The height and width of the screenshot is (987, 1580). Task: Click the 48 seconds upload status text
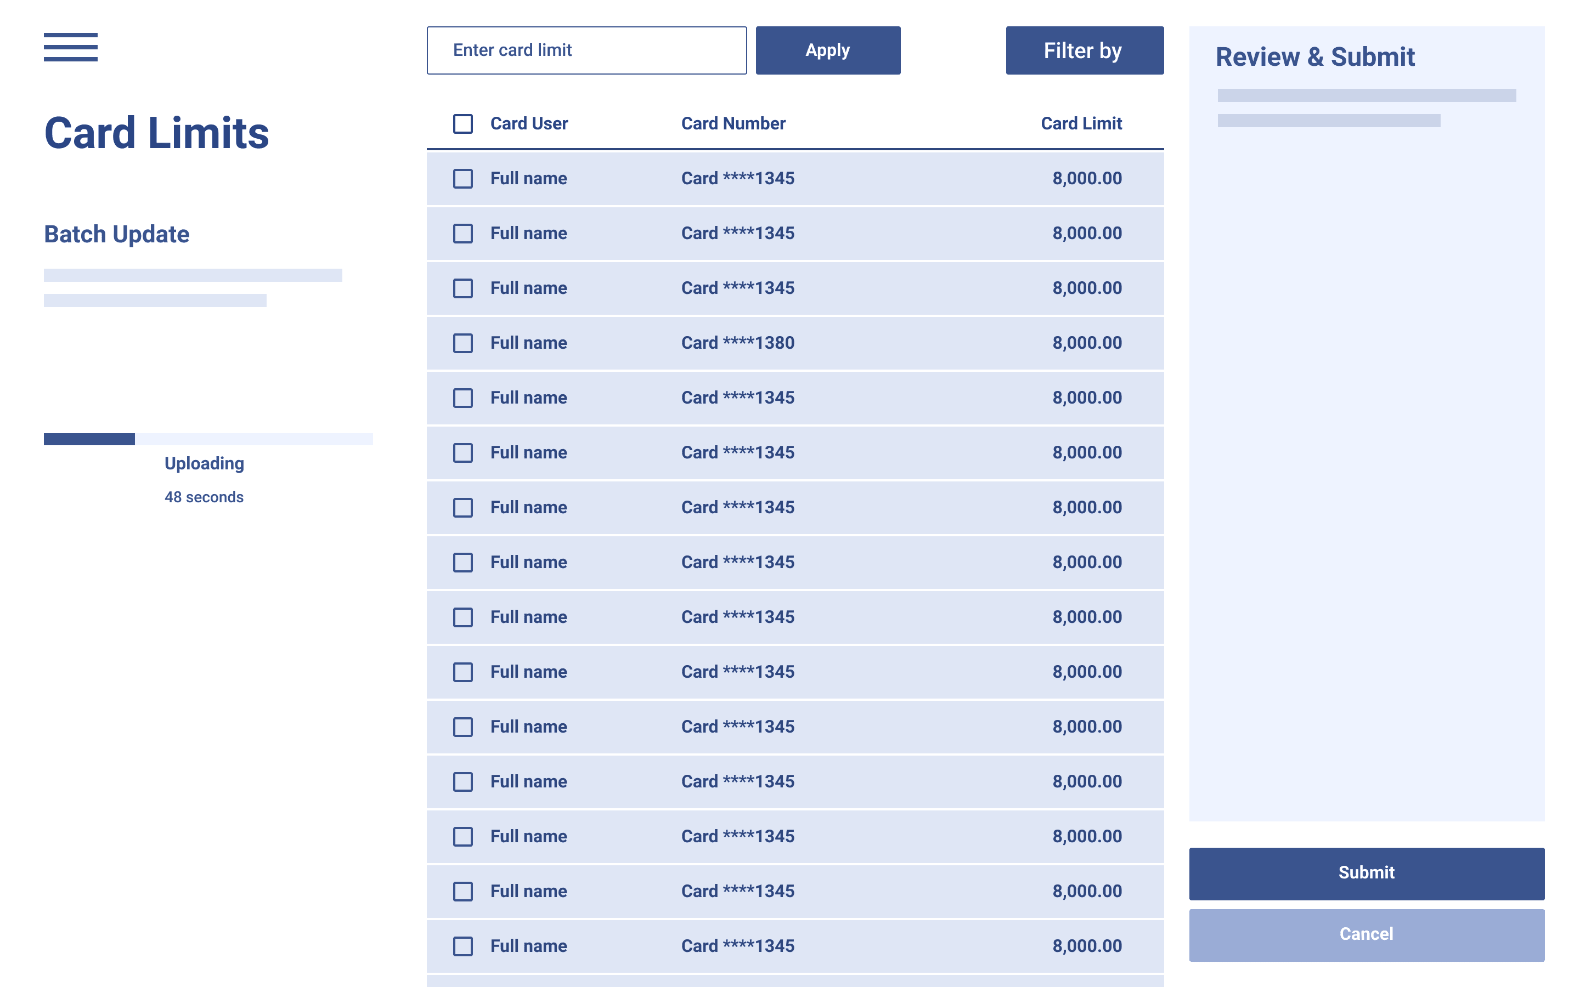coord(204,497)
